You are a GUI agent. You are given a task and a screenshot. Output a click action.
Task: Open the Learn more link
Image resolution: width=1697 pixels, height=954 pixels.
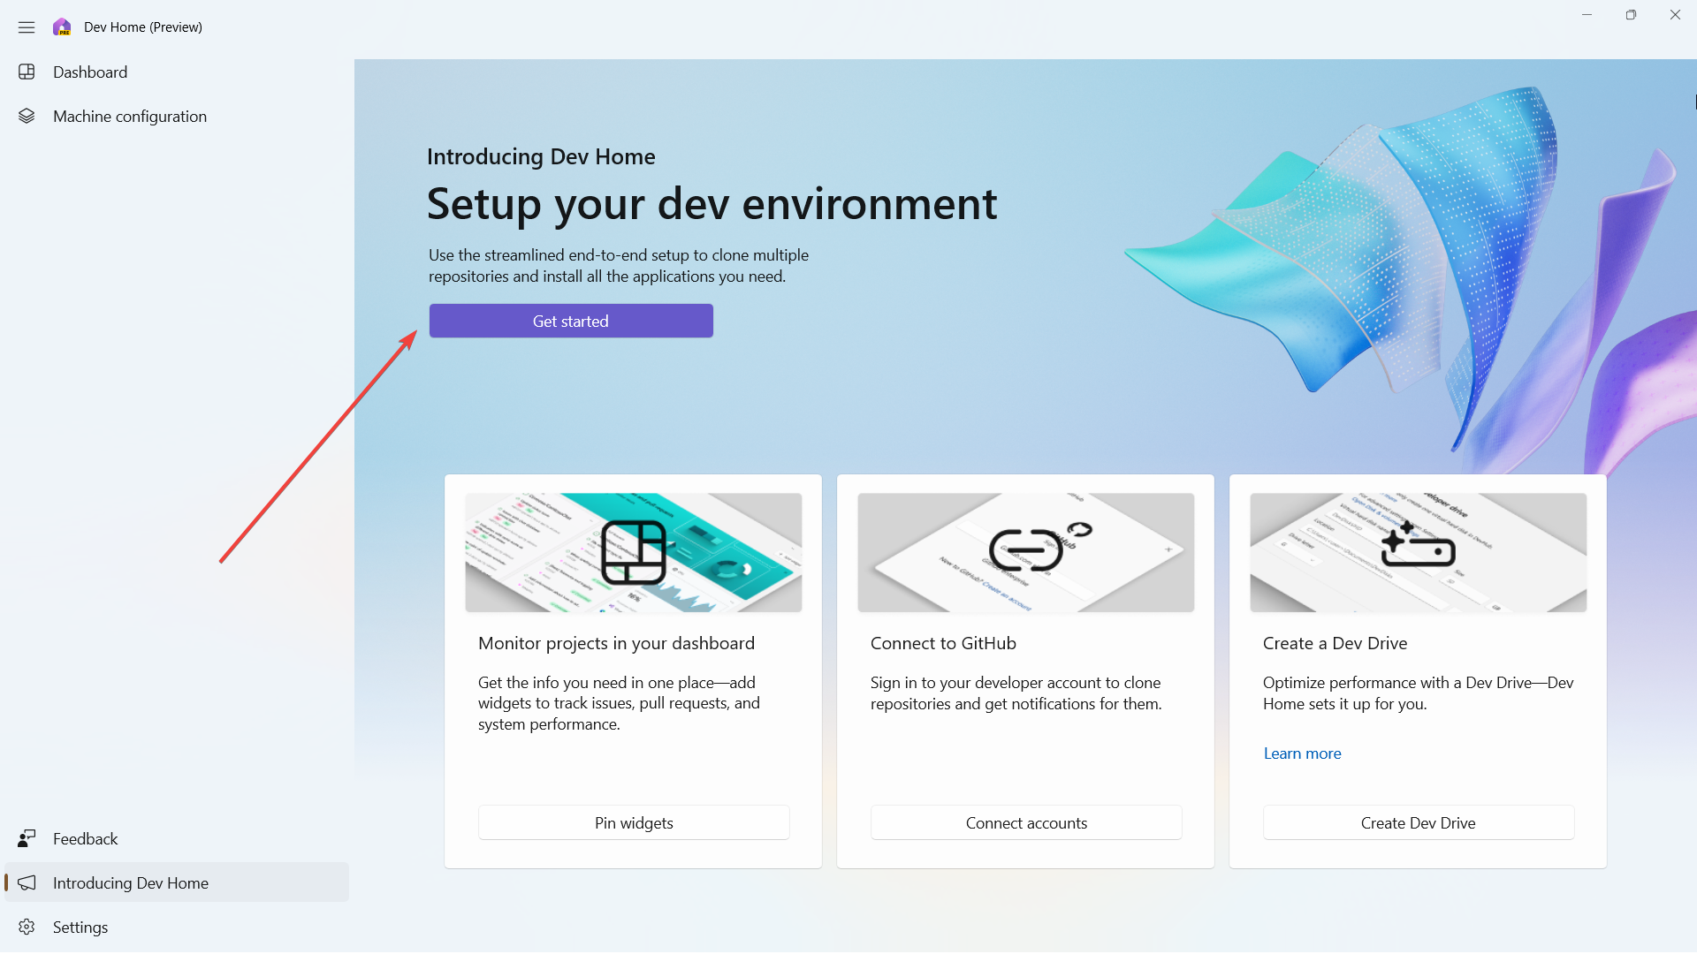coord(1302,753)
